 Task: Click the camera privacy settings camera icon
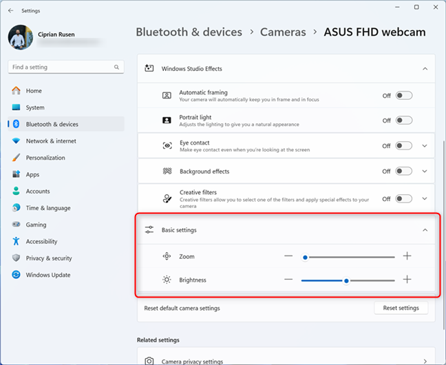[149, 361]
